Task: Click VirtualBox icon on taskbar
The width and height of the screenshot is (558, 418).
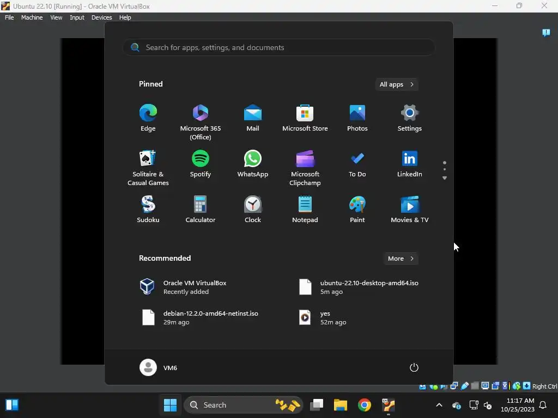Action: point(389,405)
